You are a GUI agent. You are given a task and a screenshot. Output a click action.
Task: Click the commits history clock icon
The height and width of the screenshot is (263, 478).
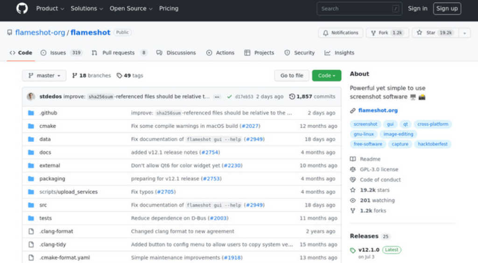coord(292,97)
